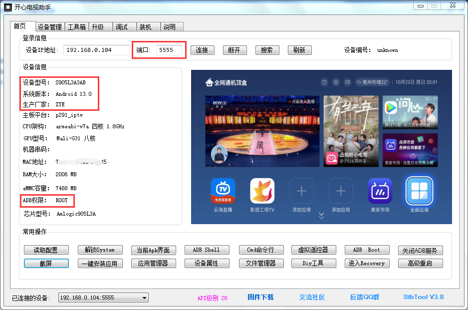This screenshot has height=310, width=468.
Task: Open the 反馈QQ群 link
Action: click(x=365, y=297)
